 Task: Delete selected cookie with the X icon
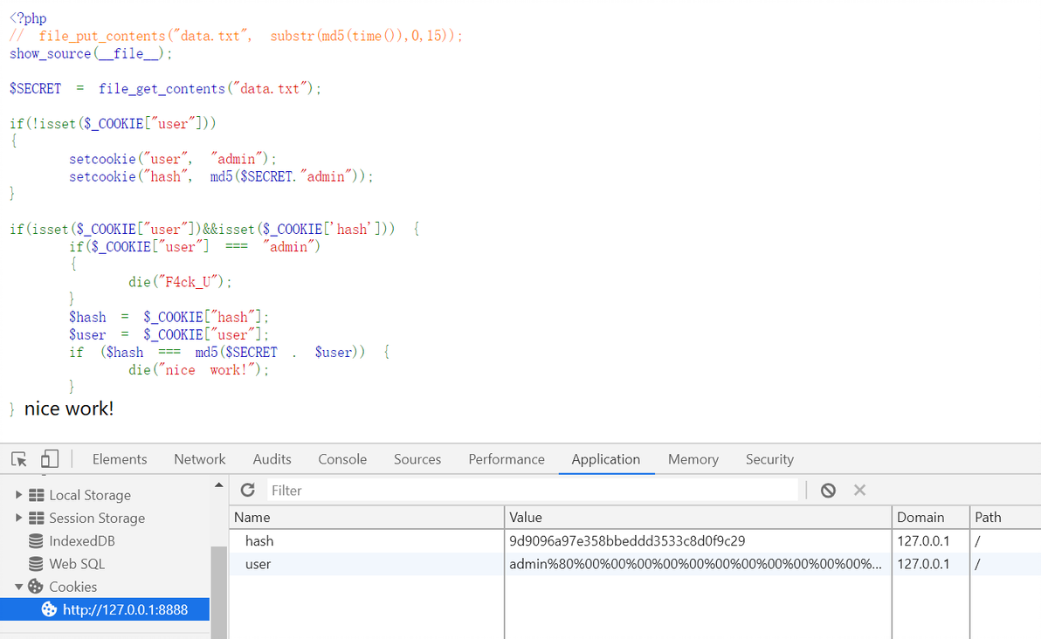coord(859,491)
